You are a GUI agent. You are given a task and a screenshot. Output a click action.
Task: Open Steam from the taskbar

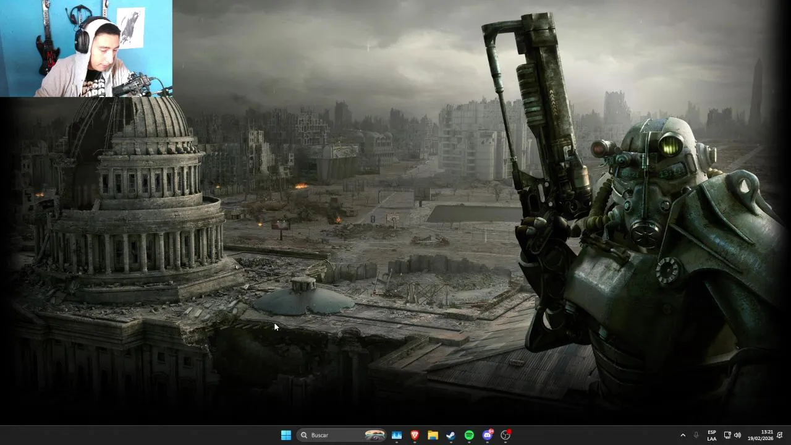point(451,435)
